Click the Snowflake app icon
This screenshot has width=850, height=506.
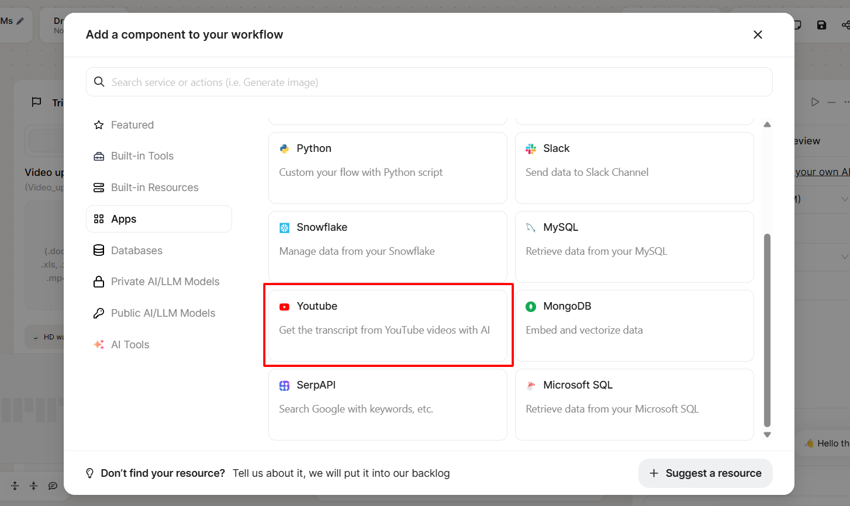tap(284, 228)
